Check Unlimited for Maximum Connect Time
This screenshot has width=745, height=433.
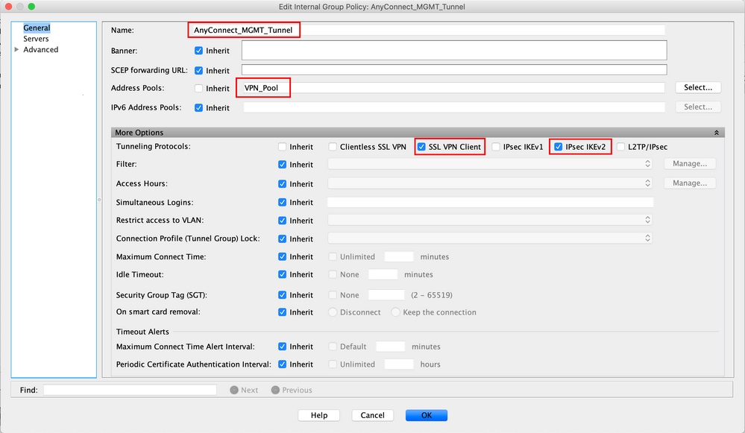click(x=333, y=257)
